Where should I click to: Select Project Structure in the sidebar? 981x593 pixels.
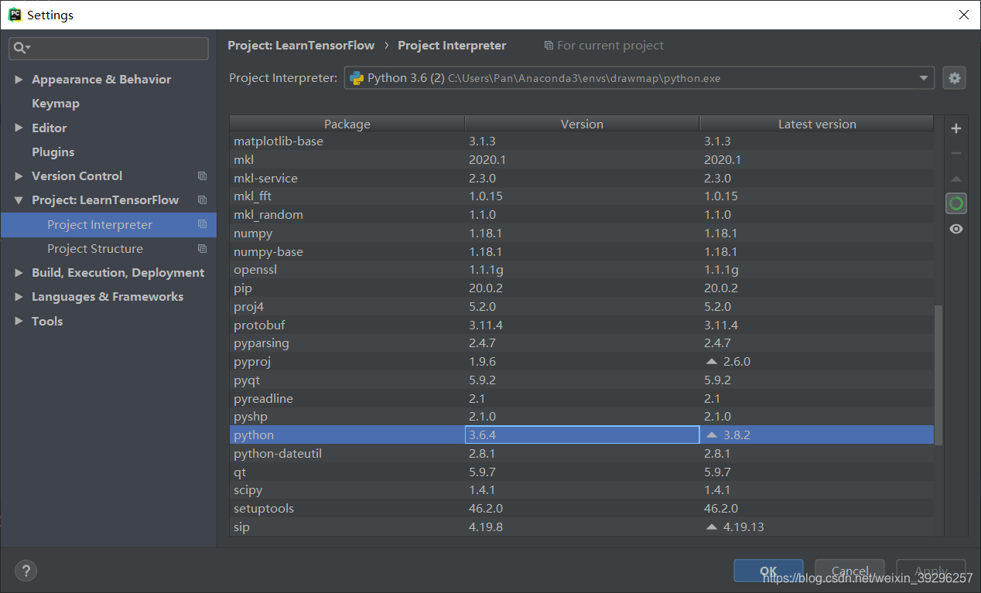tap(94, 248)
